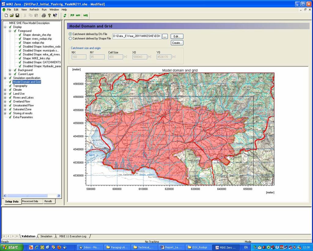Collapse the Foreground tree node
This screenshot has width=313, height=251.
(x=10, y=31)
